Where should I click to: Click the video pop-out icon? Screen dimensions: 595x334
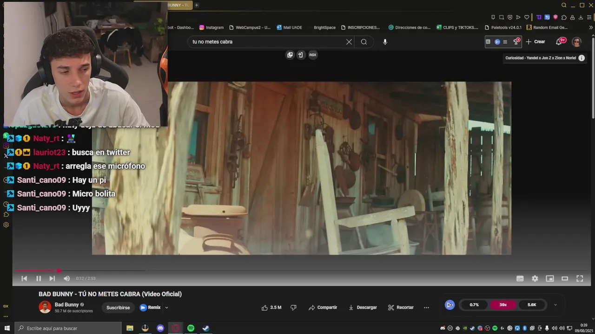(290, 55)
